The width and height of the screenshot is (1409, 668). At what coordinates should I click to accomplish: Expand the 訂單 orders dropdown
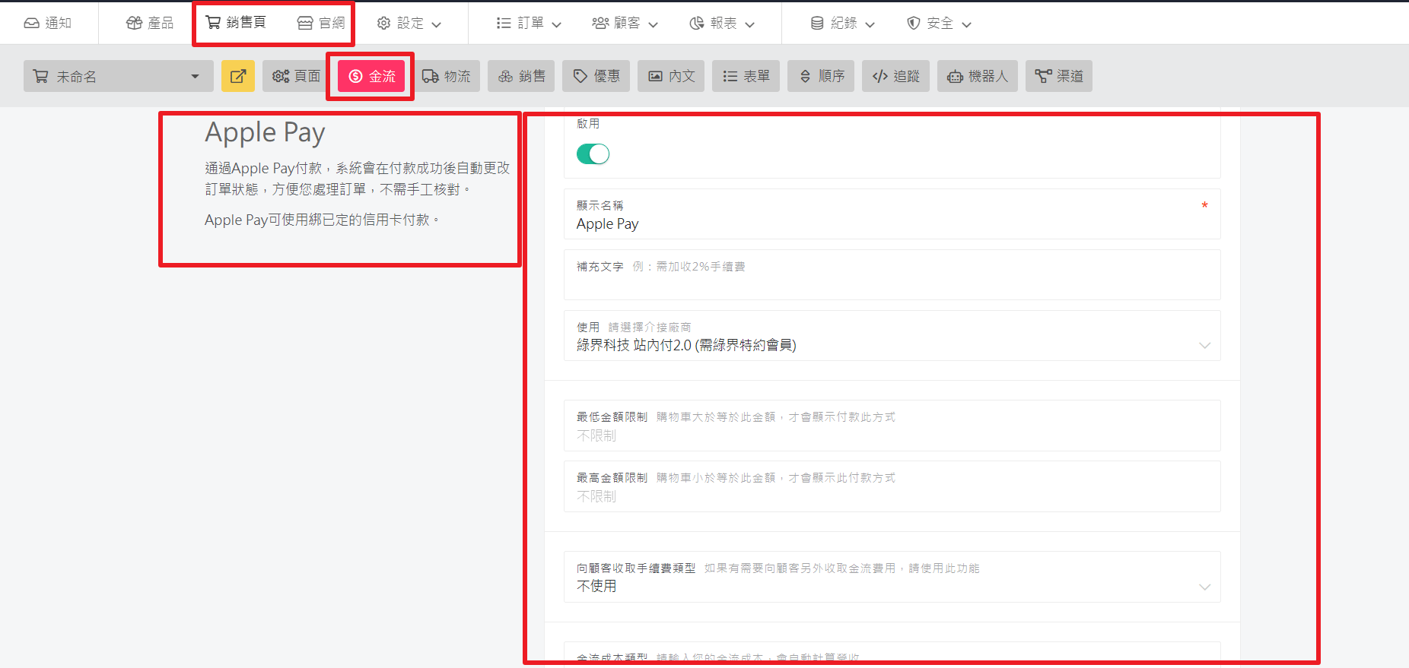529,24
